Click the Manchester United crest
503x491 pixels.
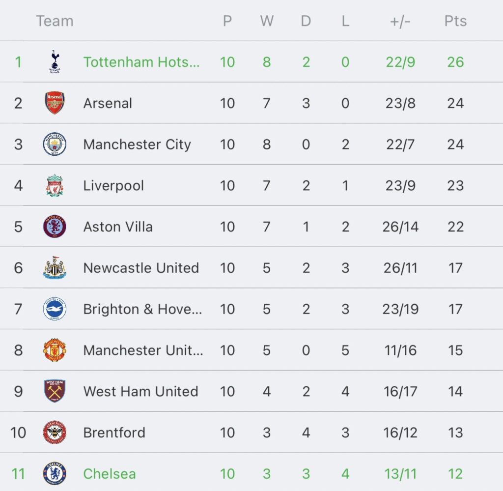click(x=55, y=350)
